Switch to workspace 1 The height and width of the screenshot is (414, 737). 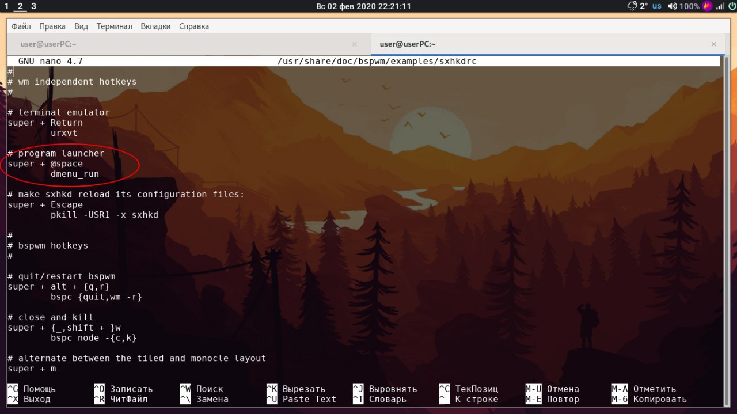[x=6, y=6]
